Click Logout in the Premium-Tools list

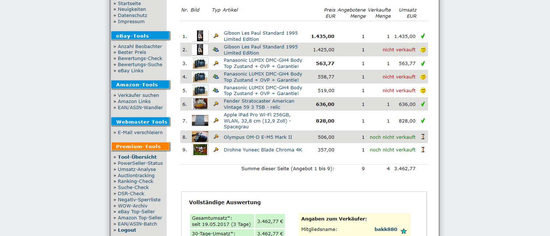pos(127,230)
